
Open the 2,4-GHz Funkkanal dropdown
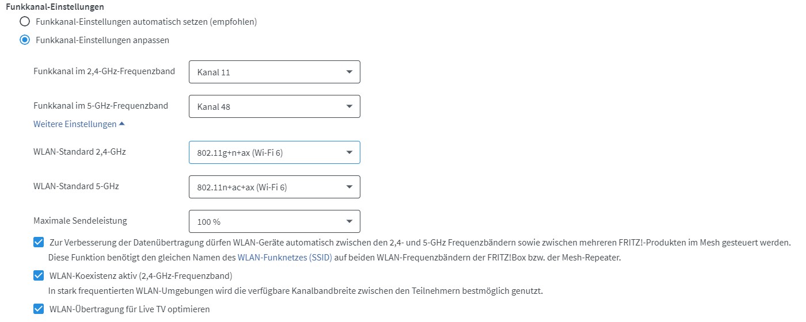click(x=274, y=72)
